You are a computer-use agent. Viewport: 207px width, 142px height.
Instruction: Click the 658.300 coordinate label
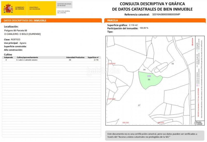126,123
